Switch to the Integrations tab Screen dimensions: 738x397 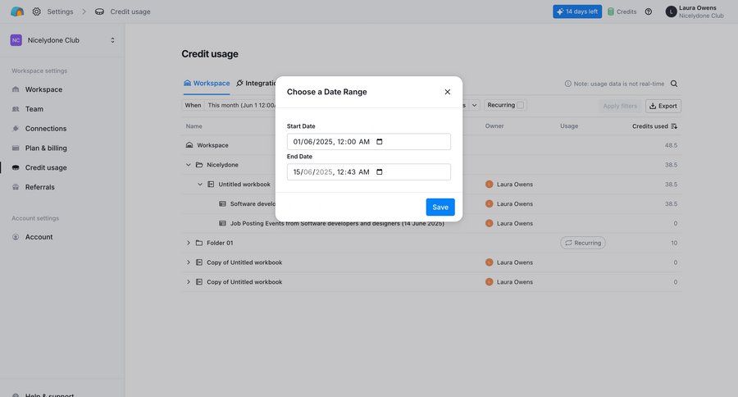click(256, 84)
